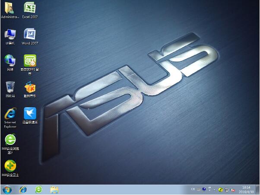Open the Xunlei (迅雷极速版) desktop shortcut

point(30,116)
